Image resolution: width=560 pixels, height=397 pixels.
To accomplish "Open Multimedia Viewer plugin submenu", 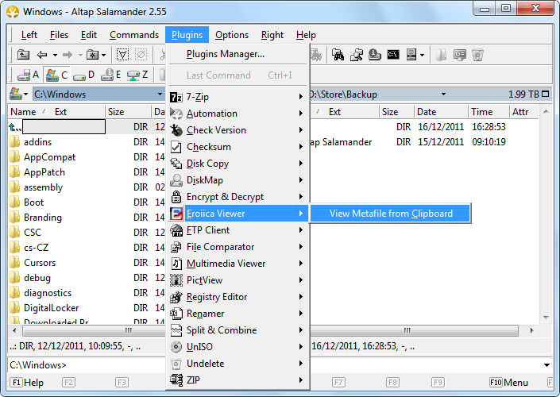I will pos(238,264).
